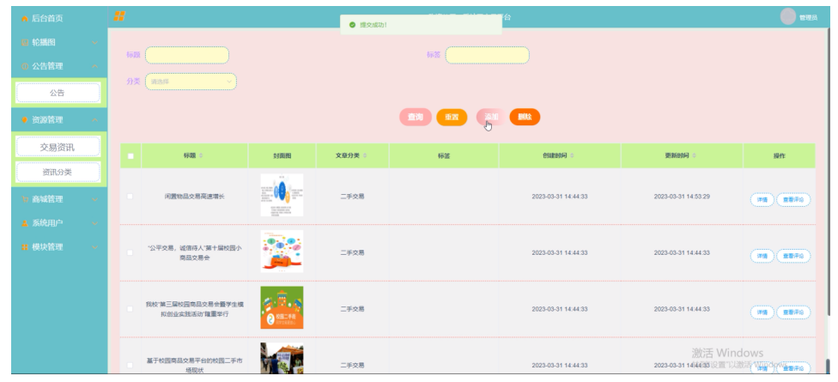
Task: Click the user icon beside 系统用户
Action: coord(25,223)
